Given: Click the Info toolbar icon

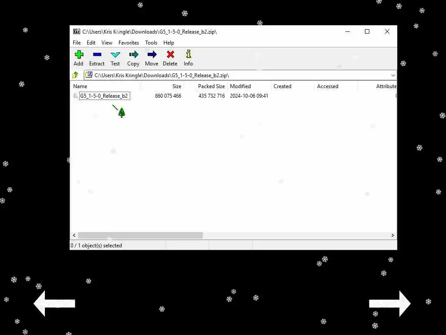Looking at the screenshot, I should pyautogui.click(x=188, y=54).
